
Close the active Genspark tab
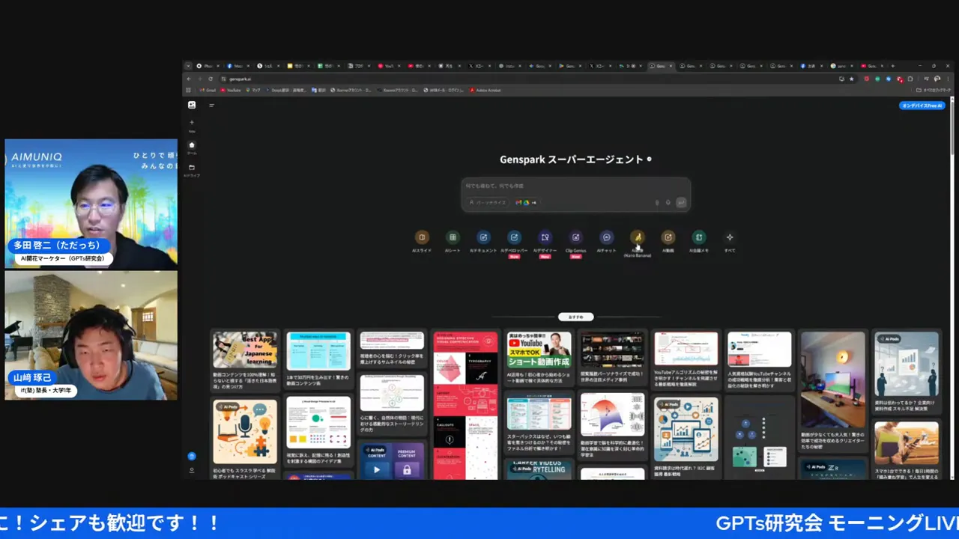pos(671,66)
